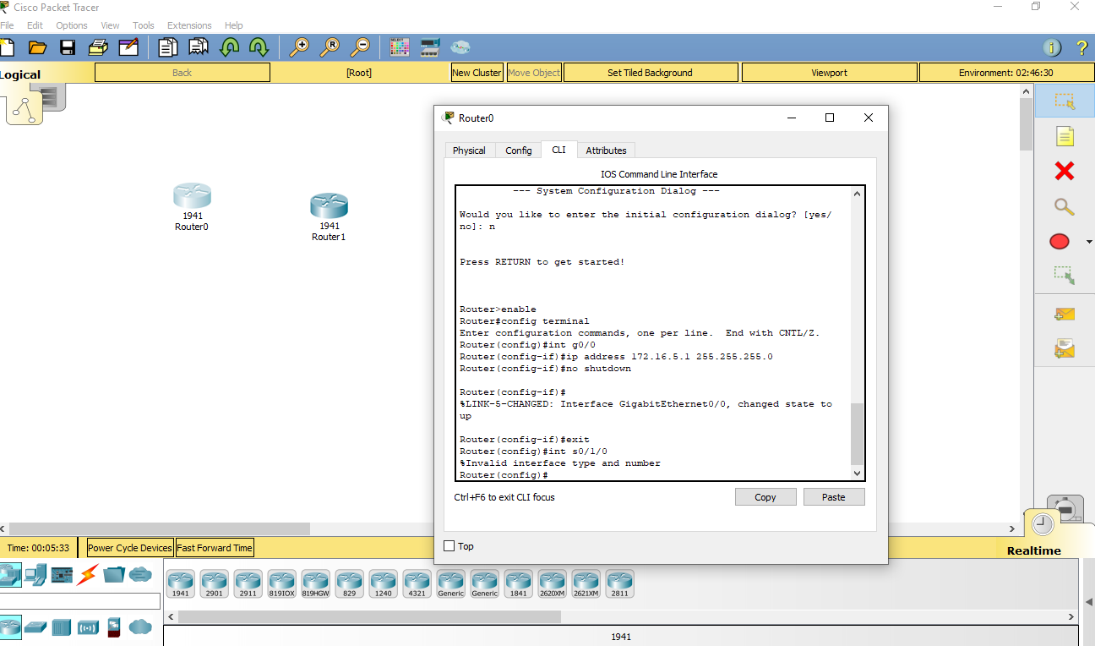Select the Connections lightning bolt category

click(88, 575)
